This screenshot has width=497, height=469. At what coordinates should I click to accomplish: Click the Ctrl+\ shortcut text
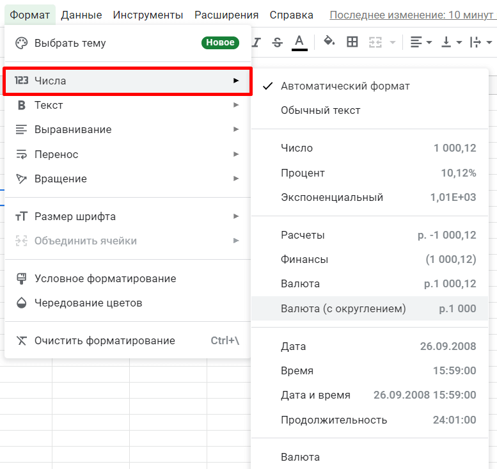[x=225, y=340]
